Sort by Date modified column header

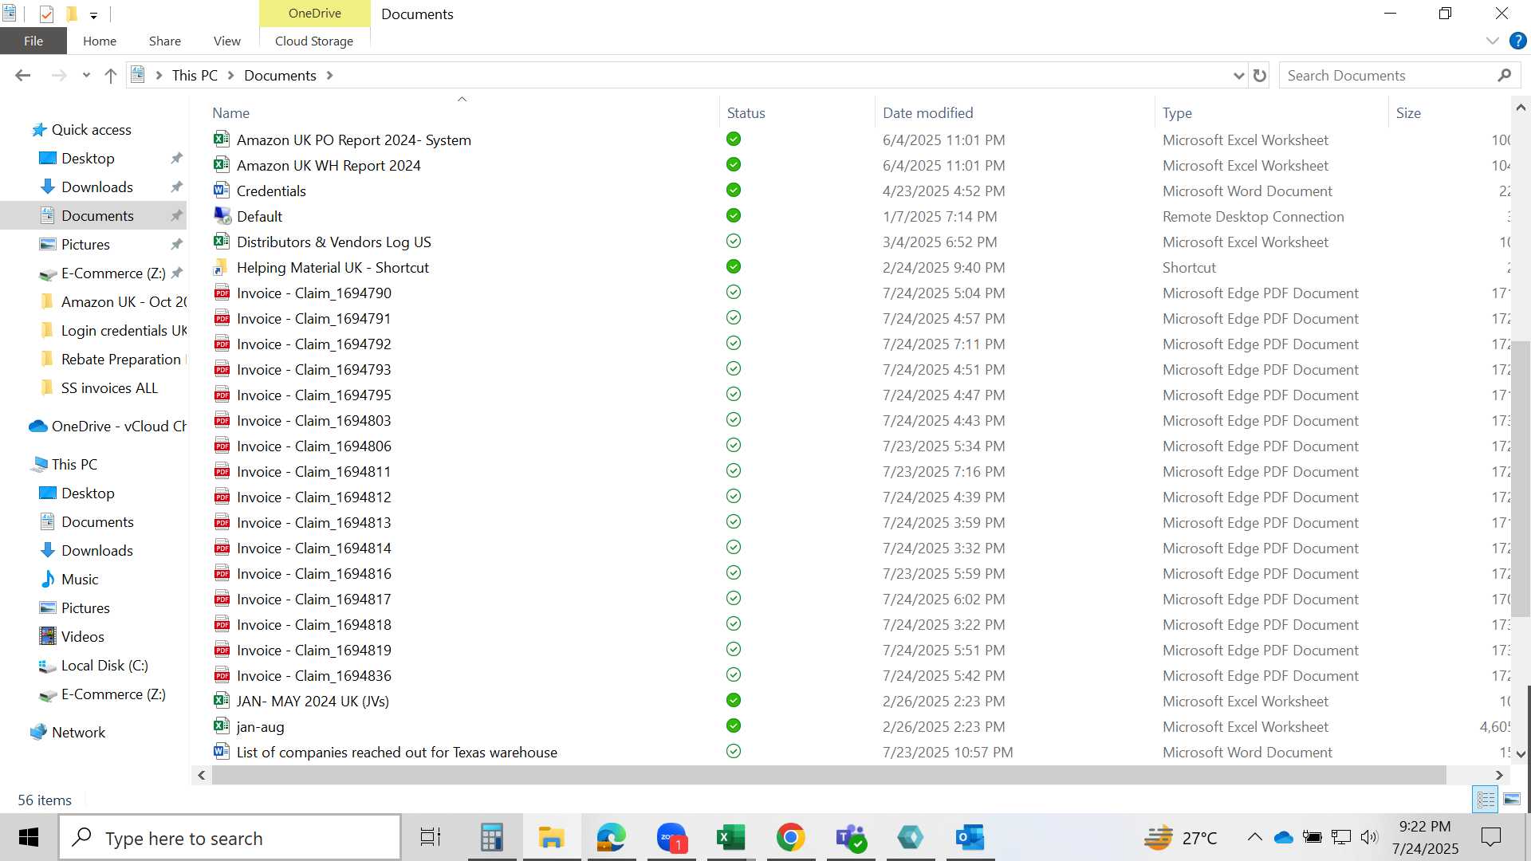coord(927,113)
